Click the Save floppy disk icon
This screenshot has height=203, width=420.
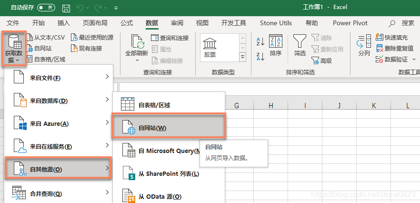click(66, 8)
